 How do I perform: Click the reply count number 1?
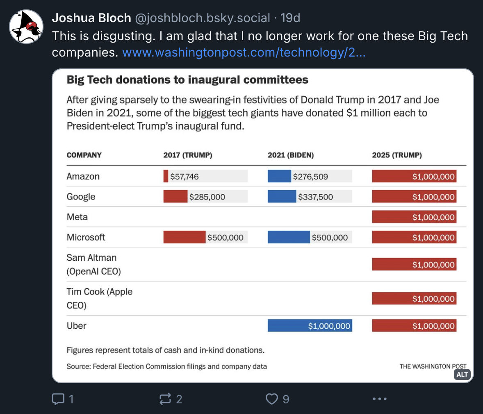pyautogui.click(x=71, y=399)
